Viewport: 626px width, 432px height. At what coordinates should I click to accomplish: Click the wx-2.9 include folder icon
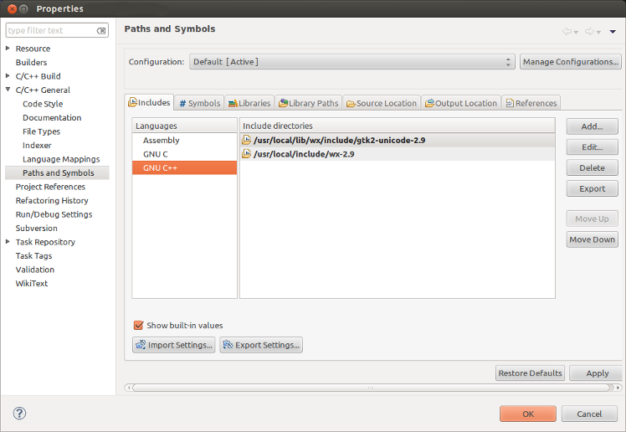[x=247, y=154]
